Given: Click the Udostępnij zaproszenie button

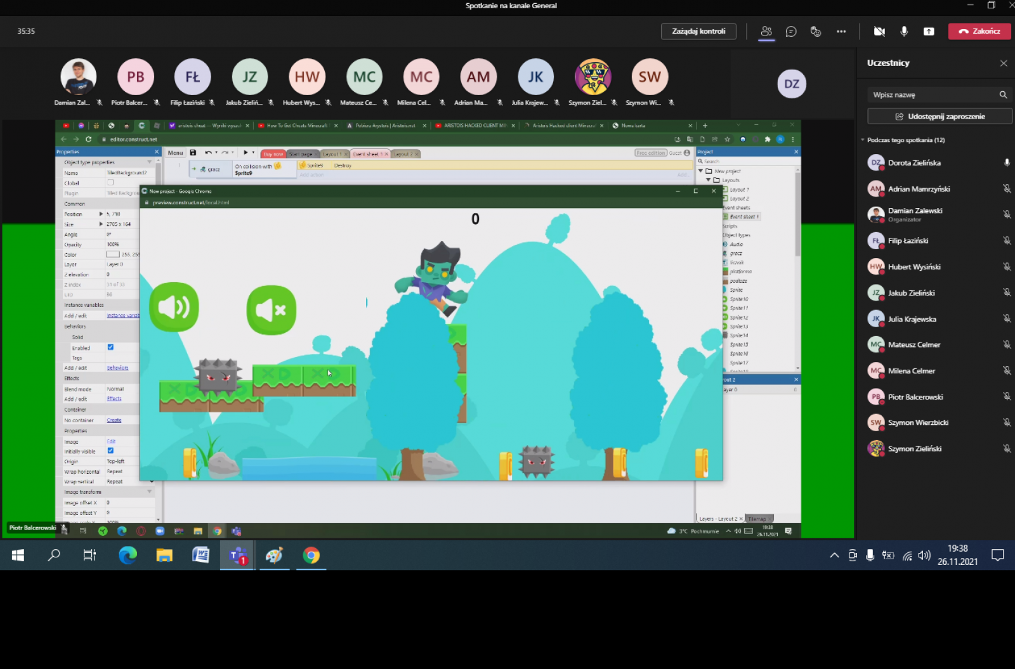Looking at the screenshot, I should point(940,117).
